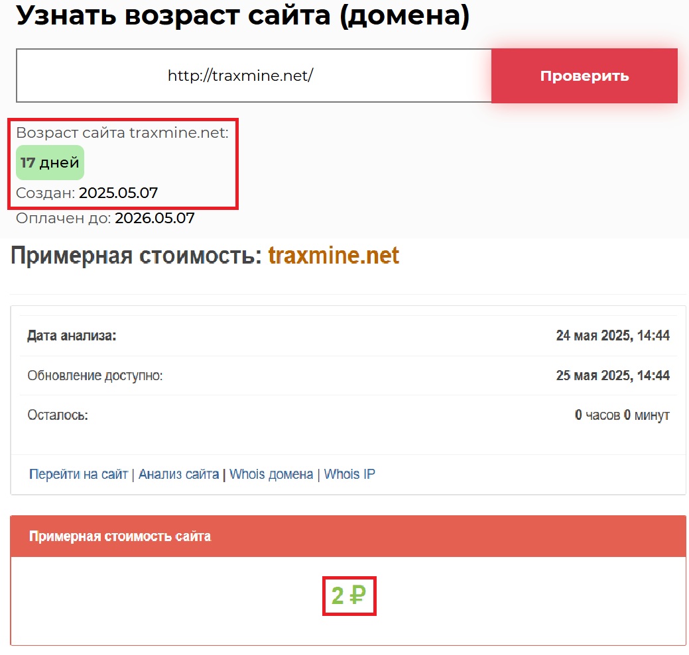
Task: Click the "Узнать возраст сайта (домена)" heading
Action: click(x=243, y=15)
